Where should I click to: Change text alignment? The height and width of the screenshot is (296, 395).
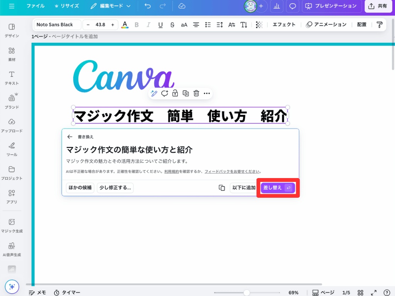pos(196,25)
